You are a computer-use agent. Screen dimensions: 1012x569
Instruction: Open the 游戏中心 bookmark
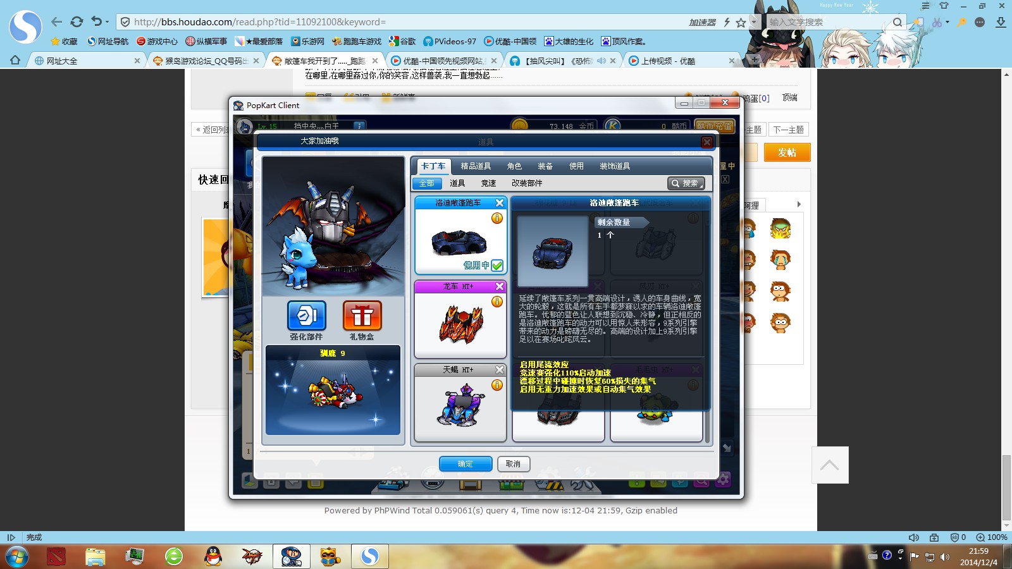157,41
